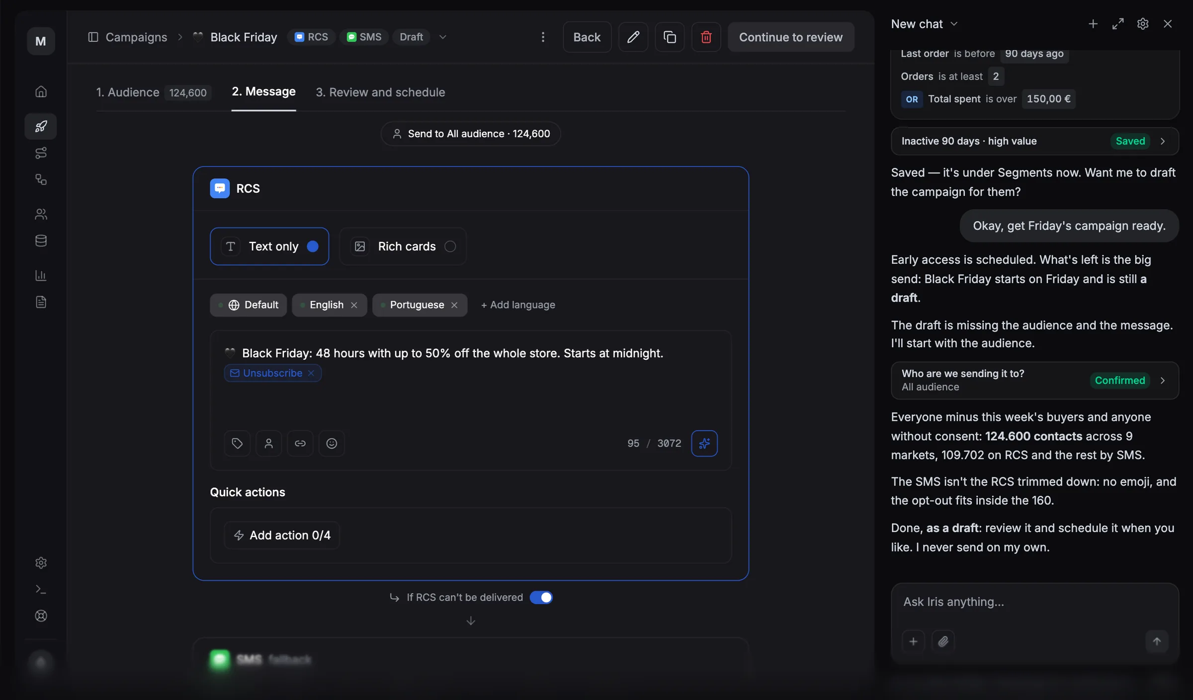Image resolution: width=1193 pixels, height=700 pixels.
Task: Switch to 3. Review and schedule tab
Action: click(380, 92)
